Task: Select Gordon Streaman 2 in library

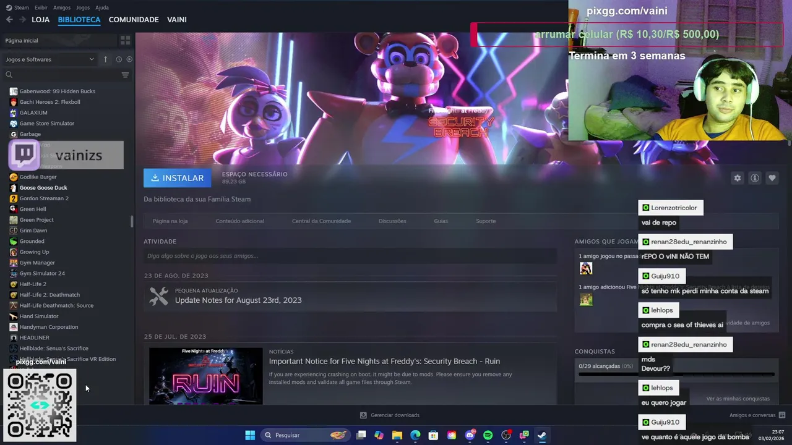Action: pyautogui.click(x=44, y=198)
